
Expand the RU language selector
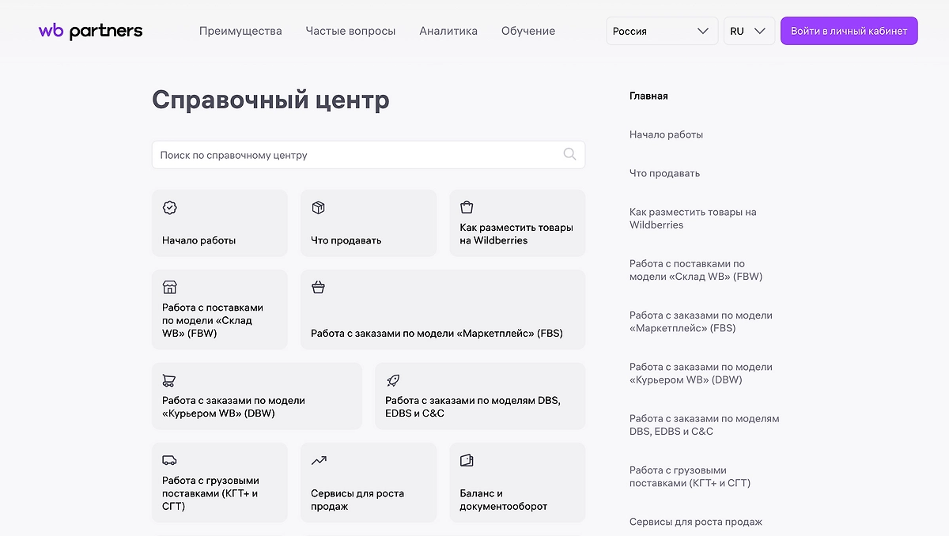point(748,31)
